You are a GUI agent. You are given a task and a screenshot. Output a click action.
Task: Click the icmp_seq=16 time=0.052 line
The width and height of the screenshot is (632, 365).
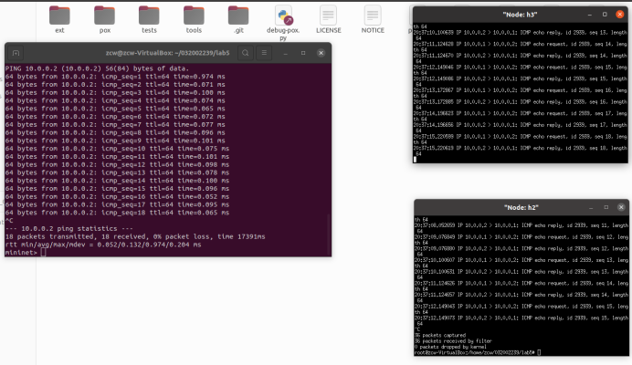pyautogui.click(x=117, y=196)
